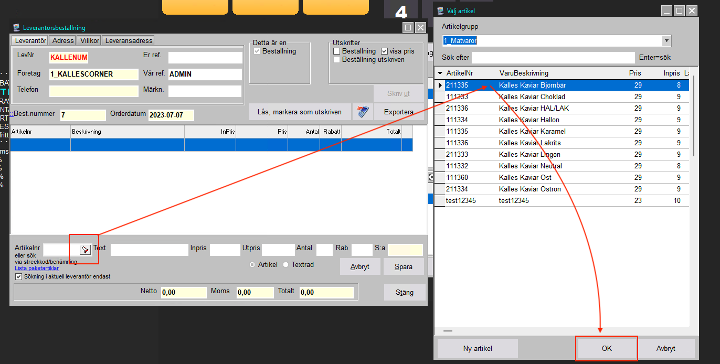Image resolution: width=720 pixels, height=364 pixels.
Task: Click the row pointer arrow for 211335
Action: coord(440,85)
